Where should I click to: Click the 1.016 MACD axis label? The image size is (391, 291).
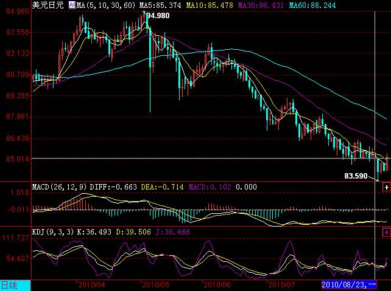[x=20, y=192]
